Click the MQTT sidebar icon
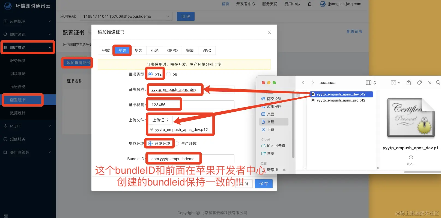The height and width of the screenshot is (218, 441). [x=5, y=126]
